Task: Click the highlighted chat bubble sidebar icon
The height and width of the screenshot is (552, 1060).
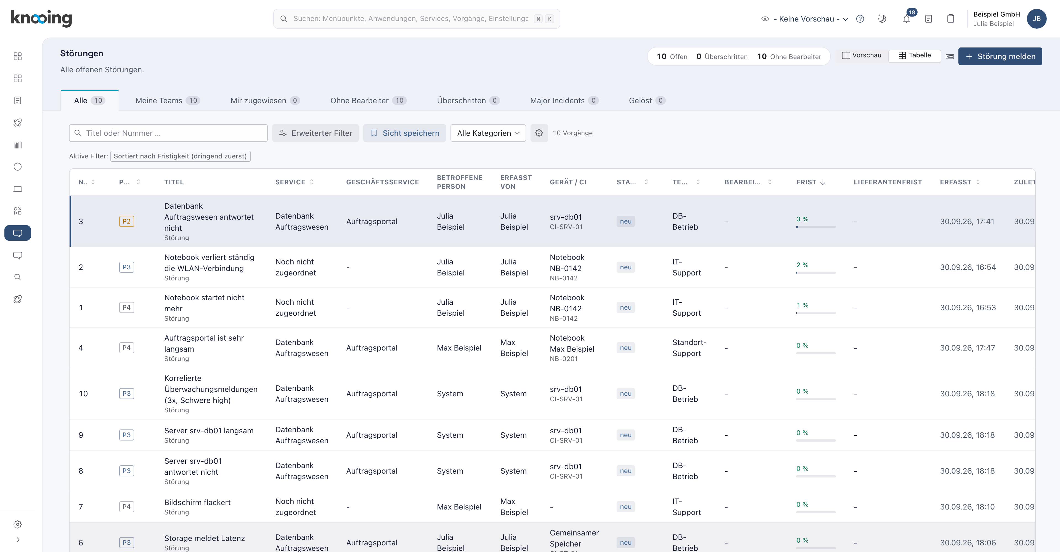Action: pyautogui.click(x=18, y=233)
